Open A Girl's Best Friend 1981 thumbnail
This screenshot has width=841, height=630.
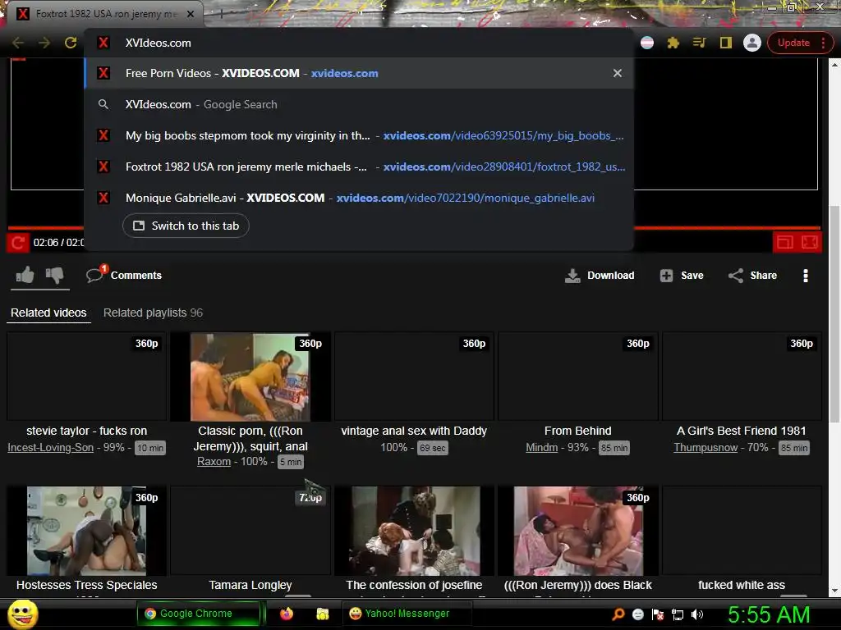[x=742, y=376]
